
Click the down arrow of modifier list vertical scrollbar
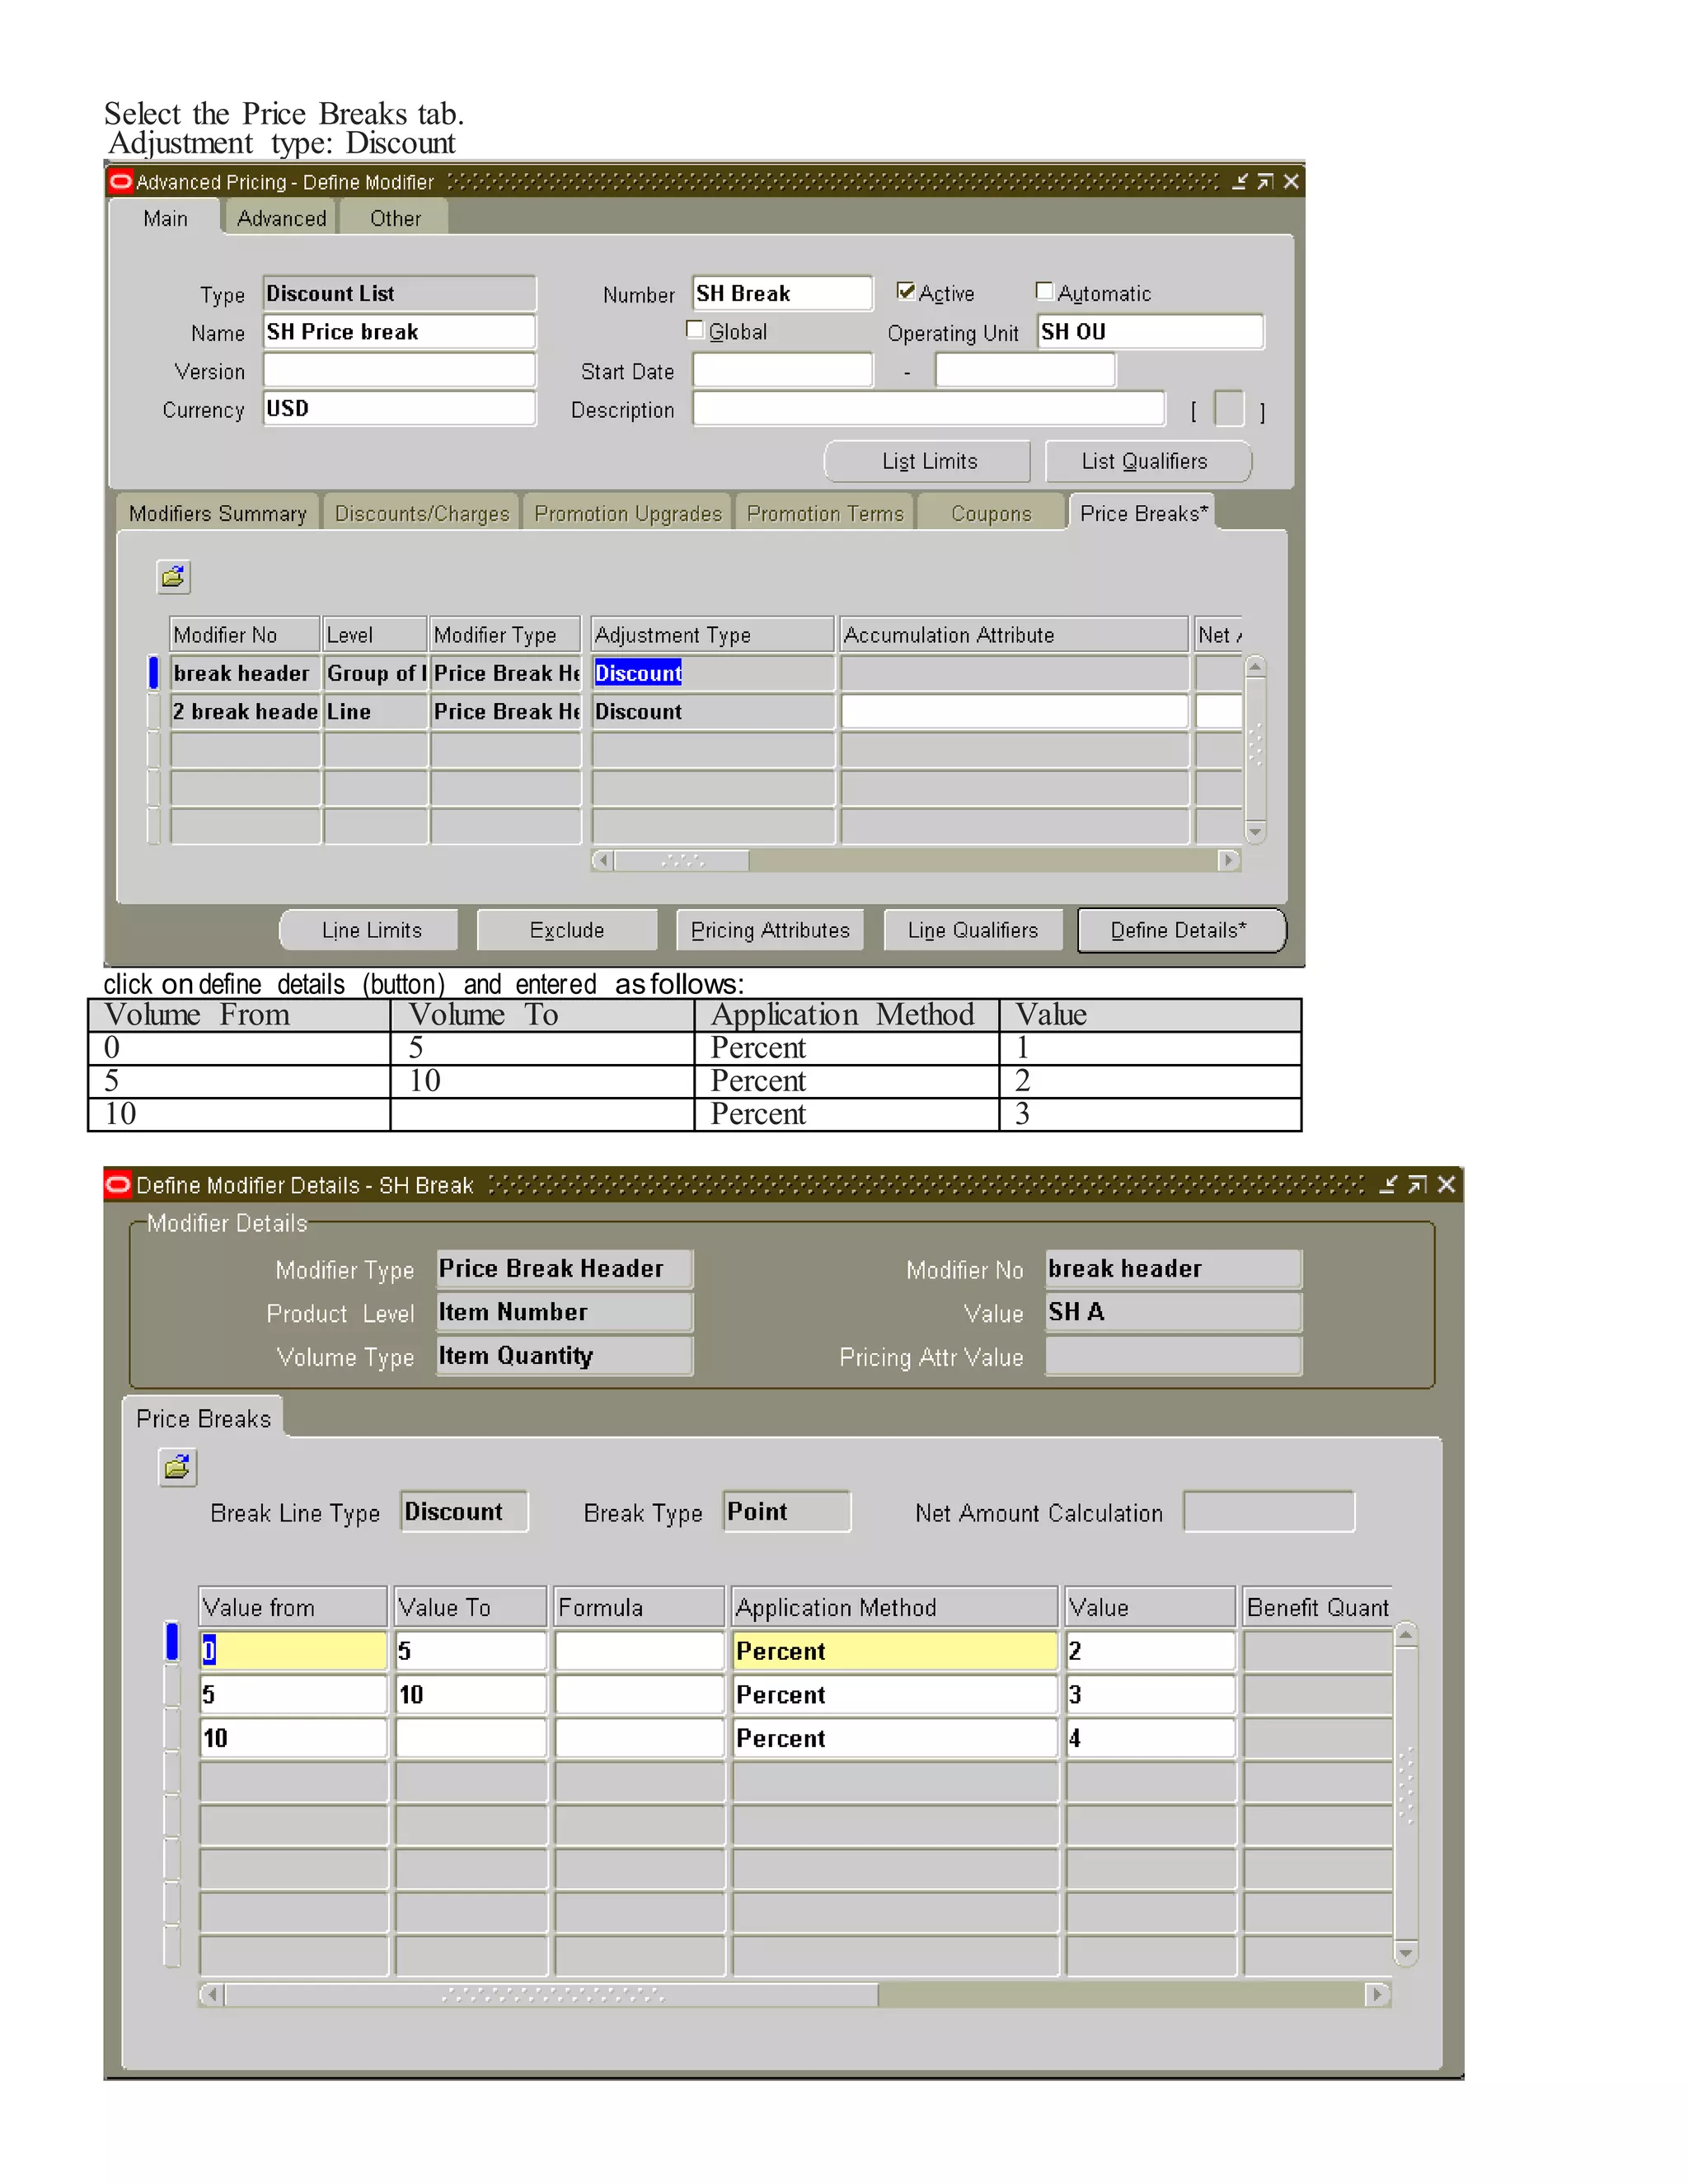[x=1256, y=832]
